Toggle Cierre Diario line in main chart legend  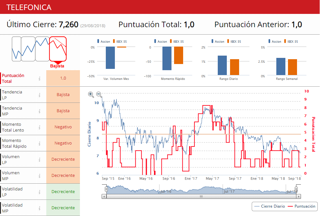pyautogui.click(x=270, y=206)
